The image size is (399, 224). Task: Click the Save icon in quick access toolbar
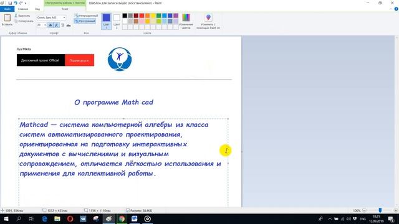pyautogui.click(x=10, y=3)
